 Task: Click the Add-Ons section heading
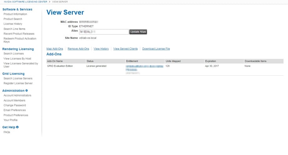[x=54, y=54]
